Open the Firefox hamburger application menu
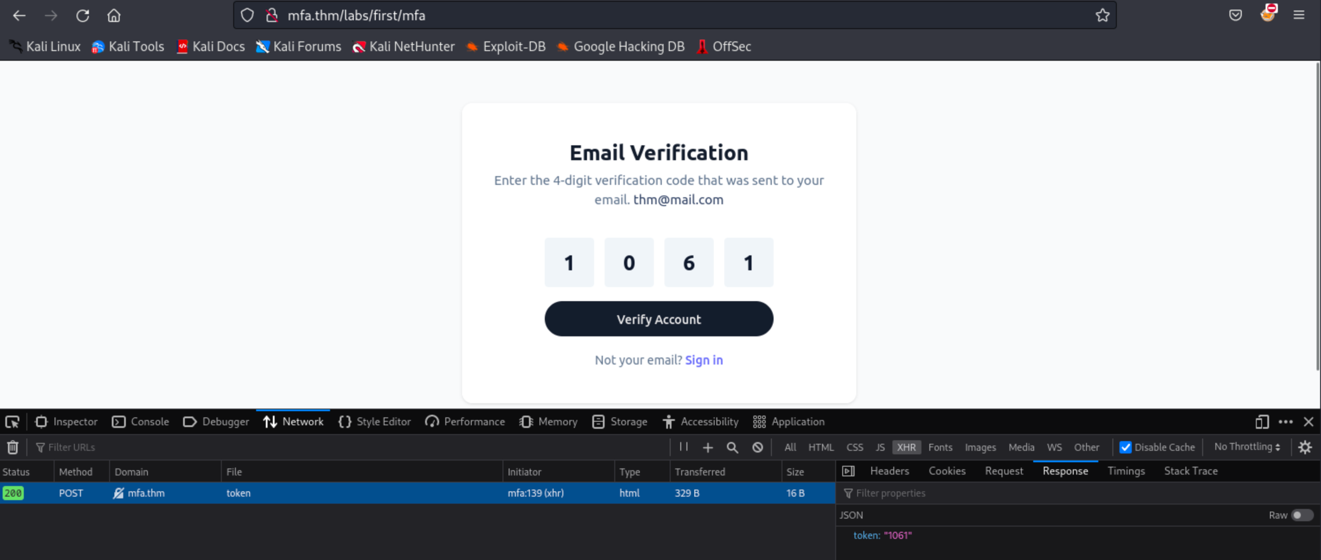This screenshot has width=1321, height=560. pyautogui.click(x=1299, y=15)
